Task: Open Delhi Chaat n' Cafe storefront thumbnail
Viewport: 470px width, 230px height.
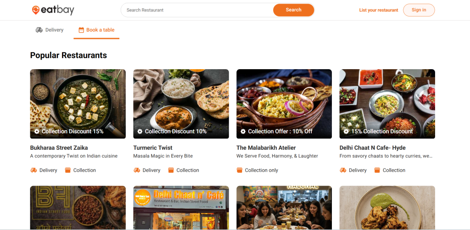Action: pyautogui.click(x=181, y=208)
